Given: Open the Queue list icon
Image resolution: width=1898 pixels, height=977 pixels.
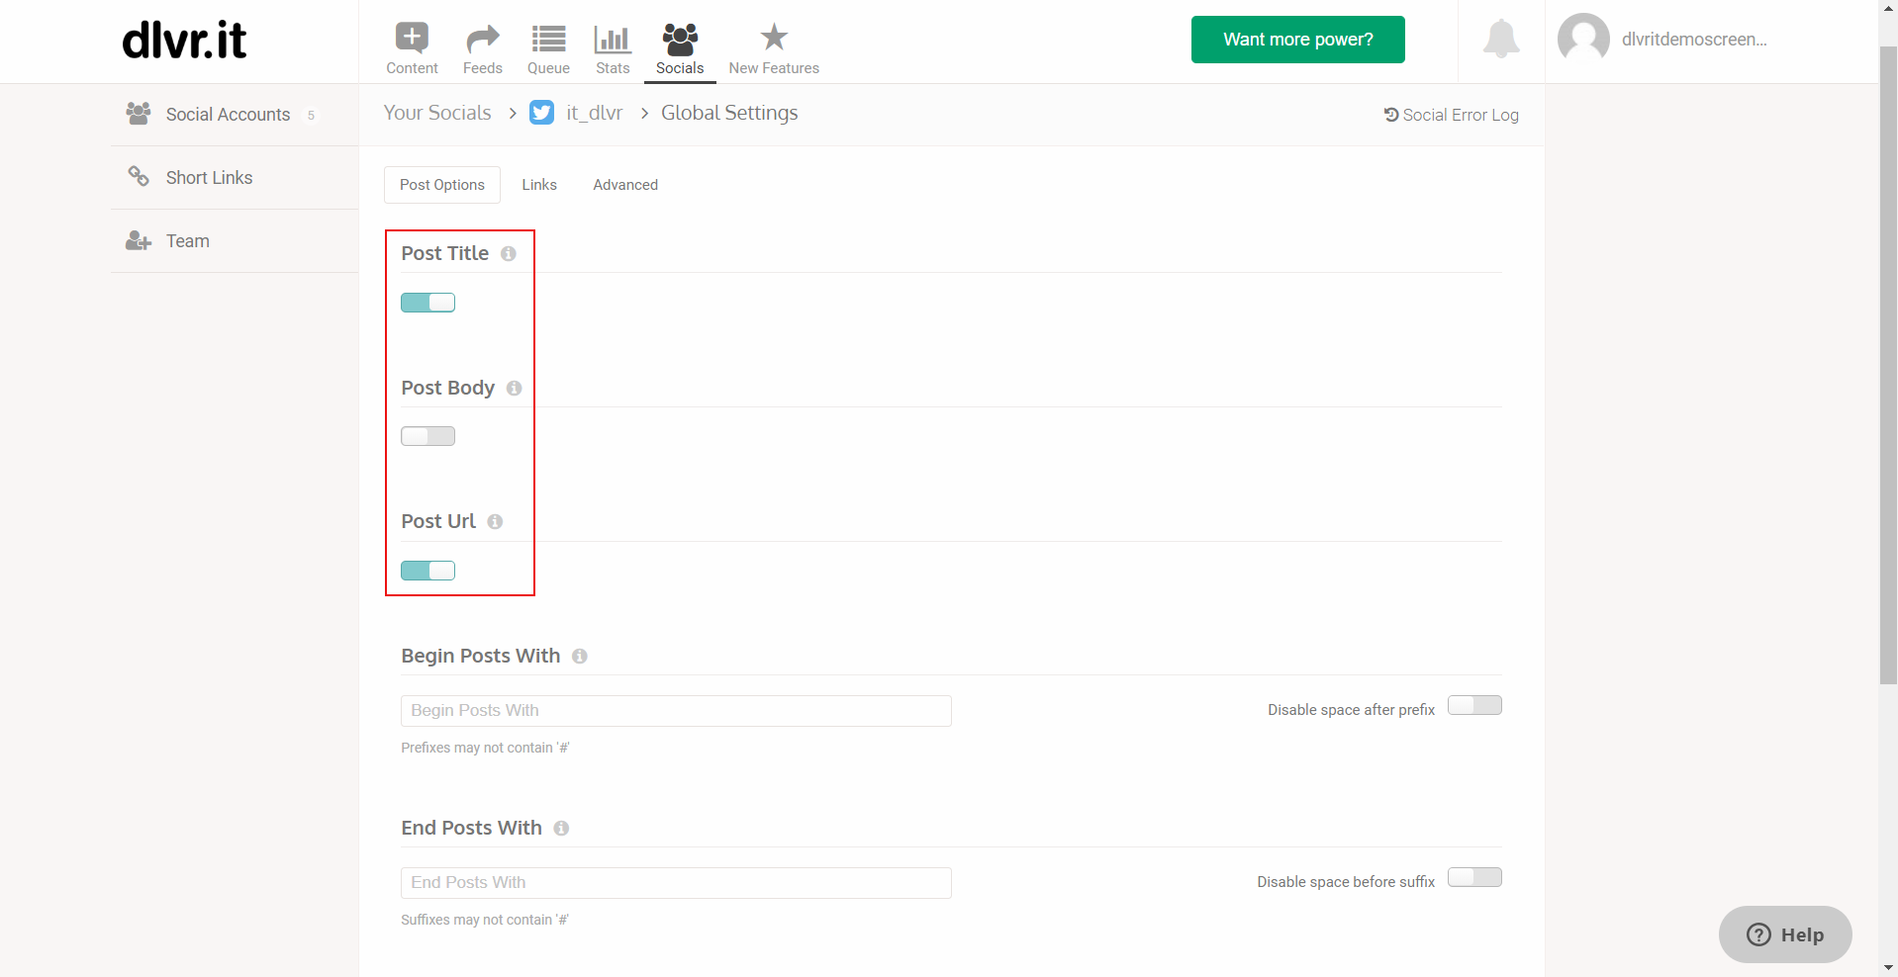Looking at the screenshot, I should click(548, 39).
